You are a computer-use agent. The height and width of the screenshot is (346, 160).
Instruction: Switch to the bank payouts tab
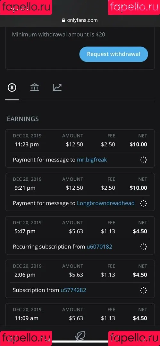[35, 87]
